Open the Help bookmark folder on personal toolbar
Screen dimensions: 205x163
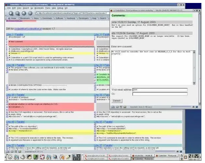93,18
